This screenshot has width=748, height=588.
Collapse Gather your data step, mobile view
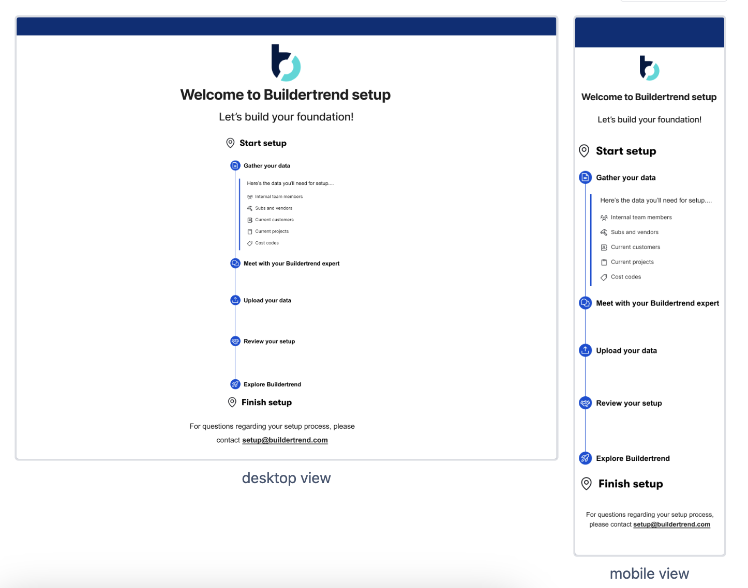tap(626, 178)
